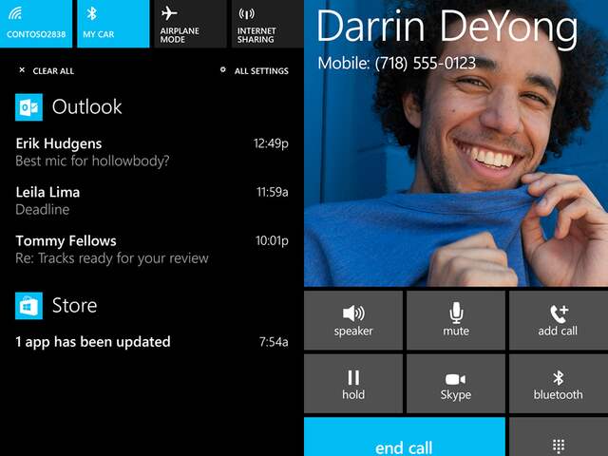The image size is (608, 456).
Task: Select the 10:01p timestamp
Action: [x=272, y=240]
